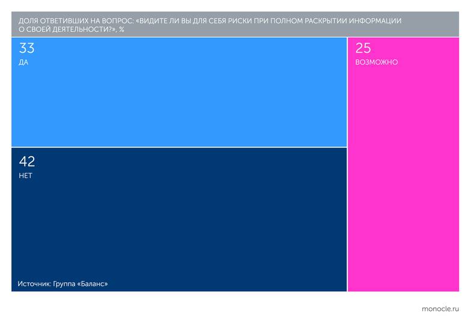Select the "ВОЗМОЖНО" category label
This screenshot has height=323, width=471.
376,62
